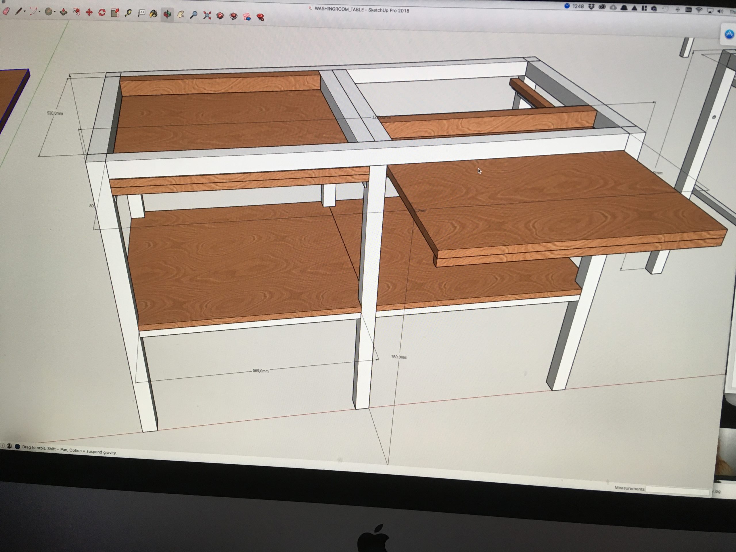Select the Zoom magnifier tool
The height and width of the screenshot is (552, 736).
click(x=194, y=15)
